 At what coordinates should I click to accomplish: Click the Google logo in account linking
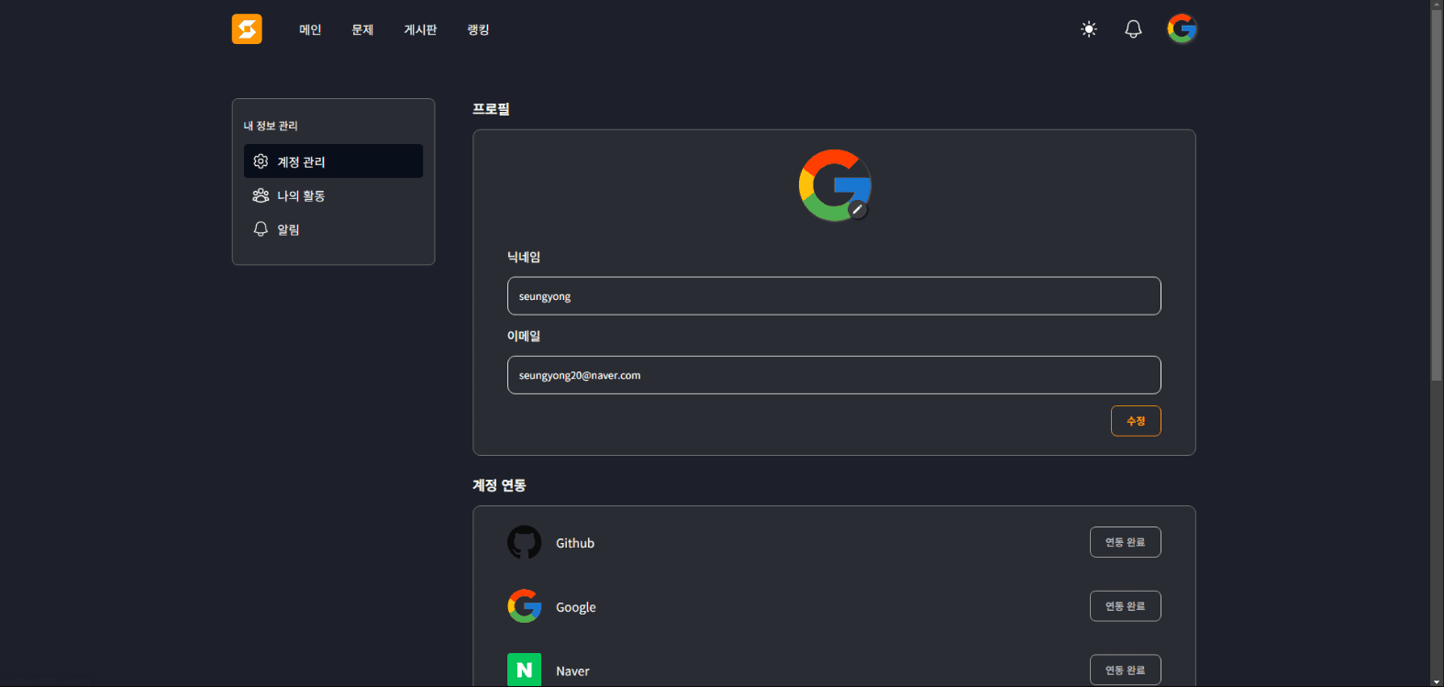[x=524, y=606]
